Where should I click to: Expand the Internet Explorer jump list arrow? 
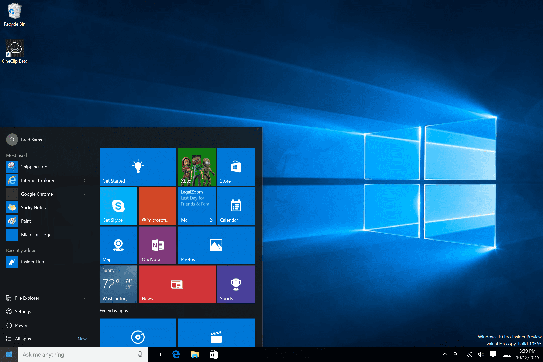click(x=85, y=180)
